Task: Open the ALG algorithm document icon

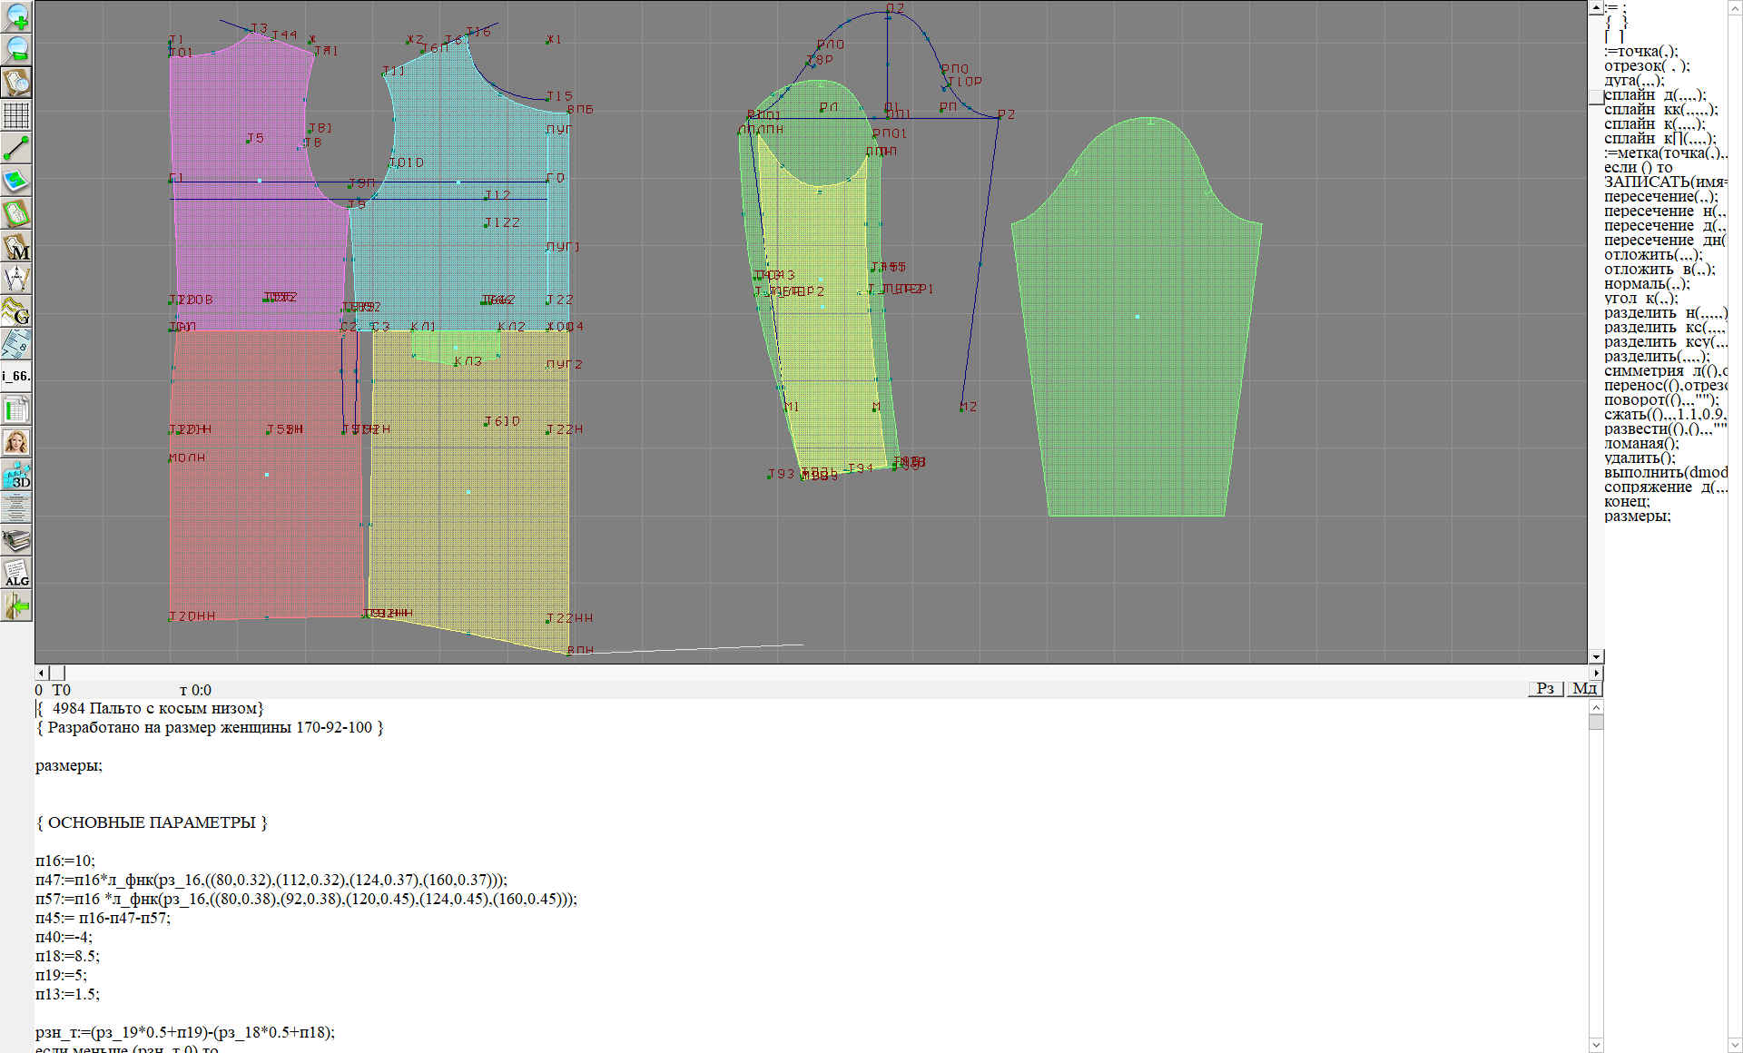Action: pyautogui.click(x=16, y=573)
